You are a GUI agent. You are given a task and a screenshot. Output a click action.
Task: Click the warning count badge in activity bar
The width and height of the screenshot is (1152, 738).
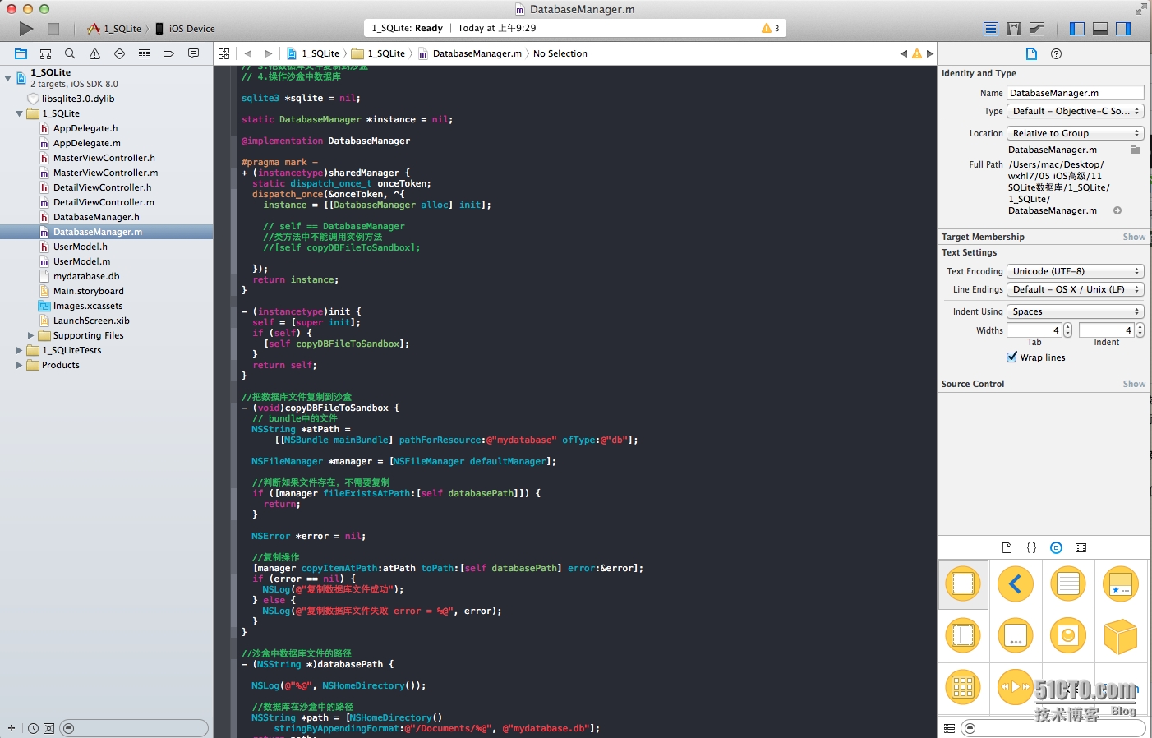(771, 28)
